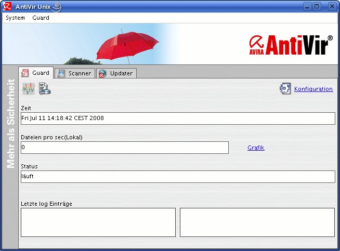
Task: Maximize the AntiVir Unix window
Action: [x=317, y=7]
